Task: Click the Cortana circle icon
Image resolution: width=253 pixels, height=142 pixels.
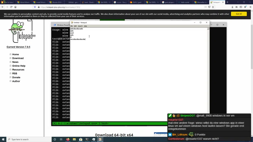Action: point(55,139)
